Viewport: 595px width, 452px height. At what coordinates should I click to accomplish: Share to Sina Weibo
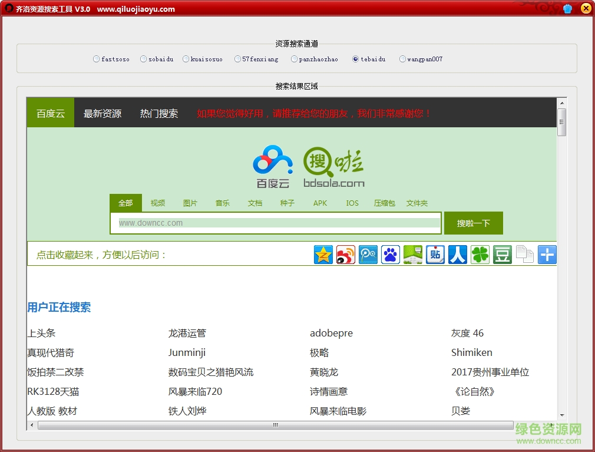pos(345,254)
